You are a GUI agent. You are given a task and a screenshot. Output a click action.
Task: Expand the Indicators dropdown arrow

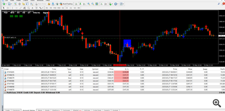click(x=112, y=4)
